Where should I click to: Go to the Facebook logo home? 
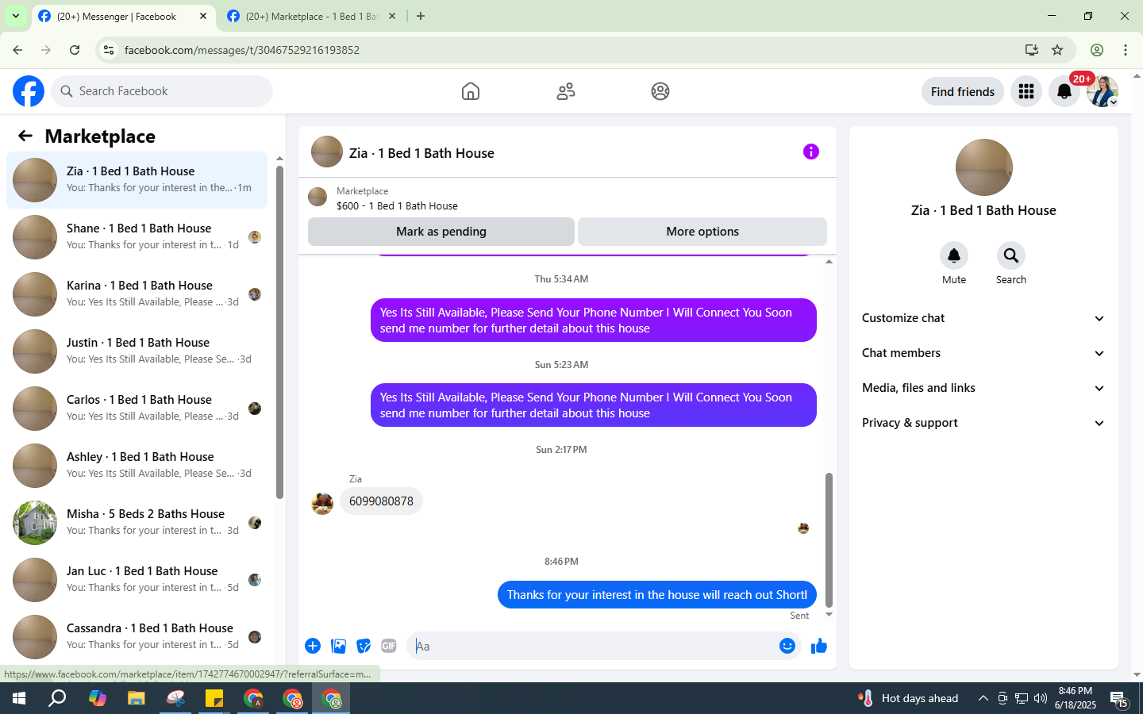(x=29, y=91)
